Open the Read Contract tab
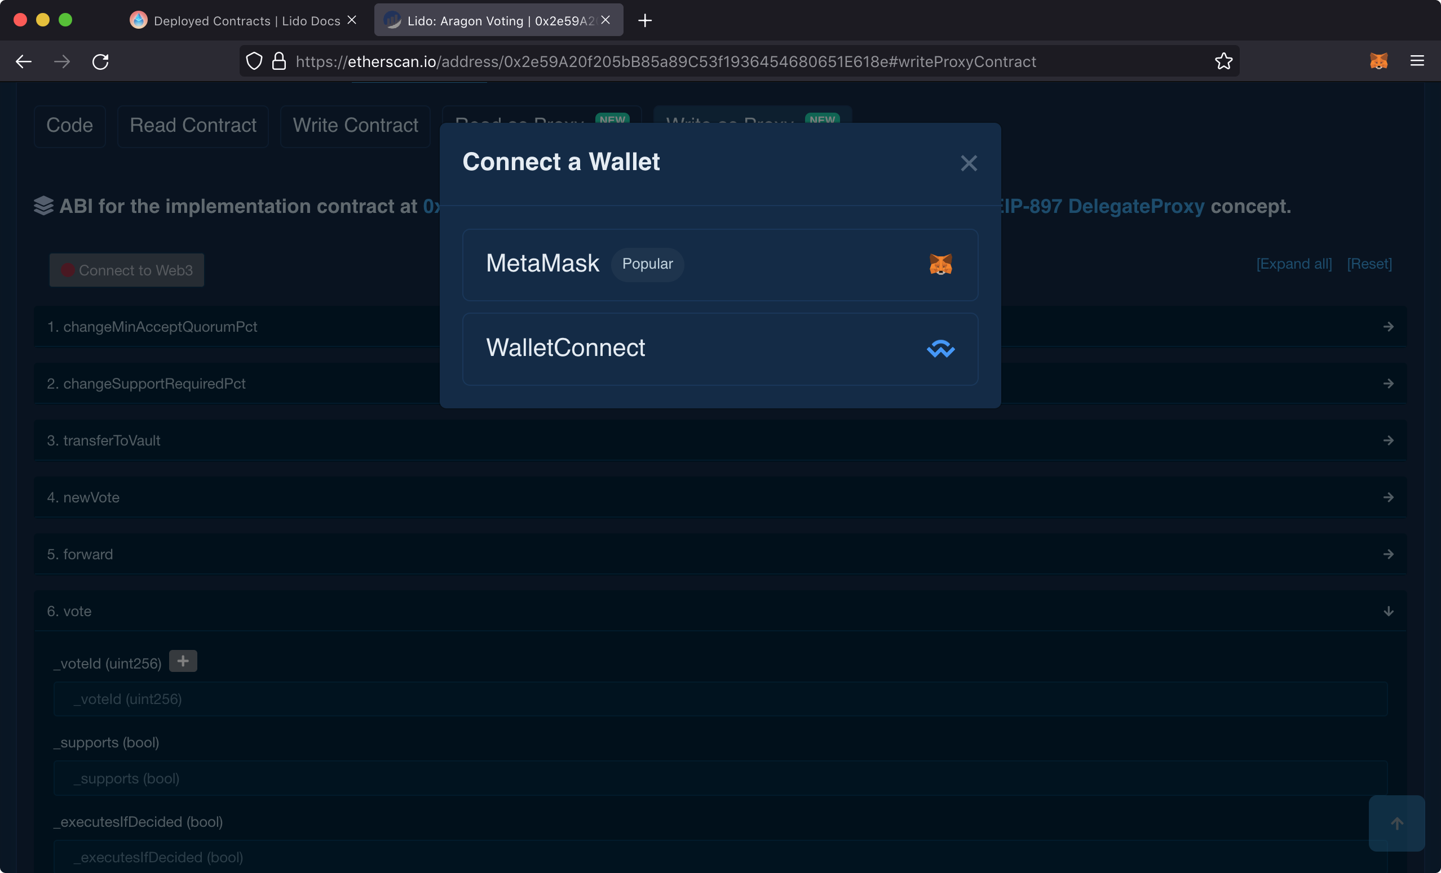 (x=193, y=126)
